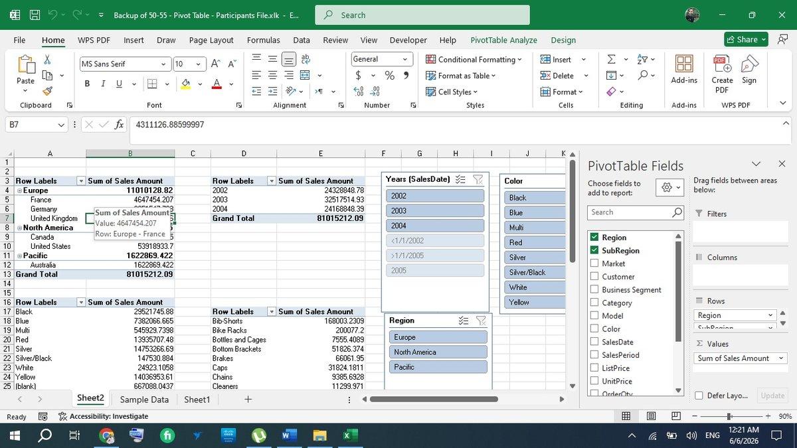
Task: Open the Formulas ribbon tab
Action: [x=263, y=40]
